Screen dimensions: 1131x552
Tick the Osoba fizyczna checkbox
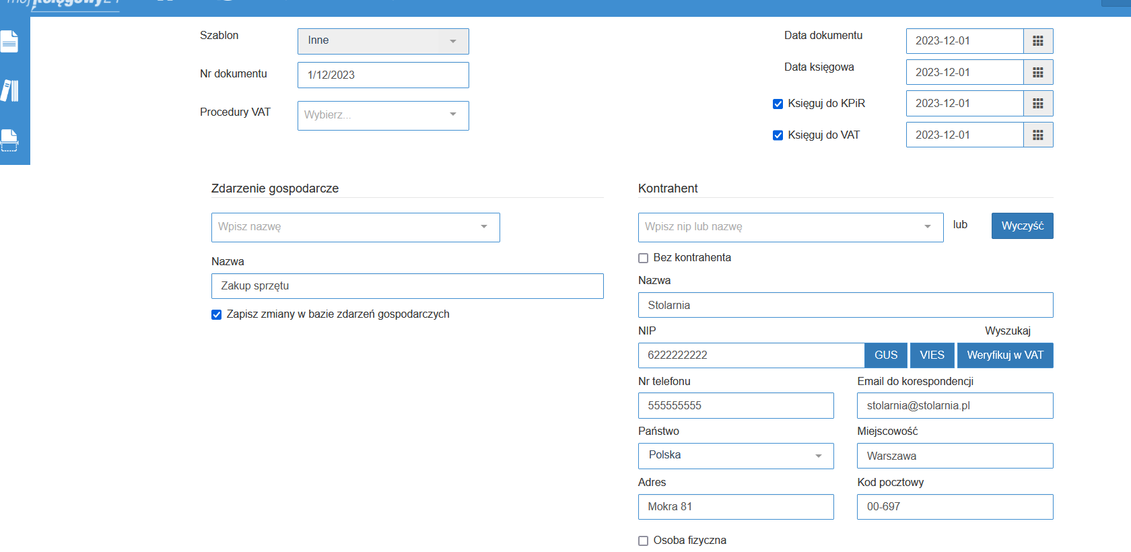(x=643, y=541)
